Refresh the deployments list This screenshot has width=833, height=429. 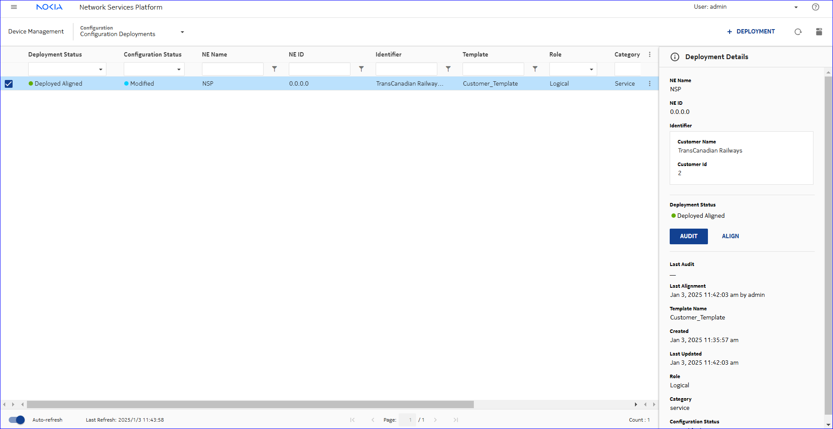(798, 32)
